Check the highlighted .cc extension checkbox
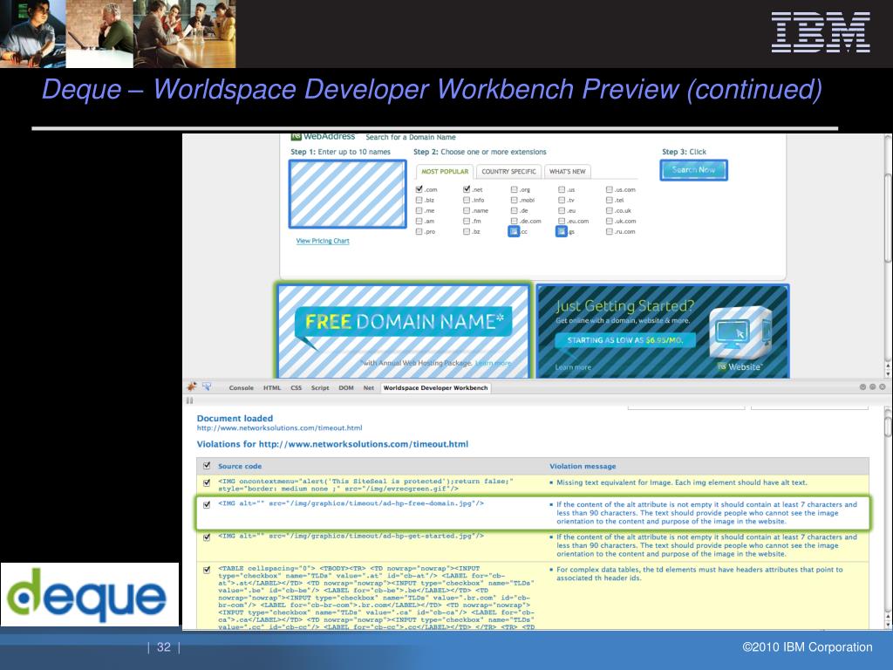Viewport: 893px width, 670px height. pos(514,231)
